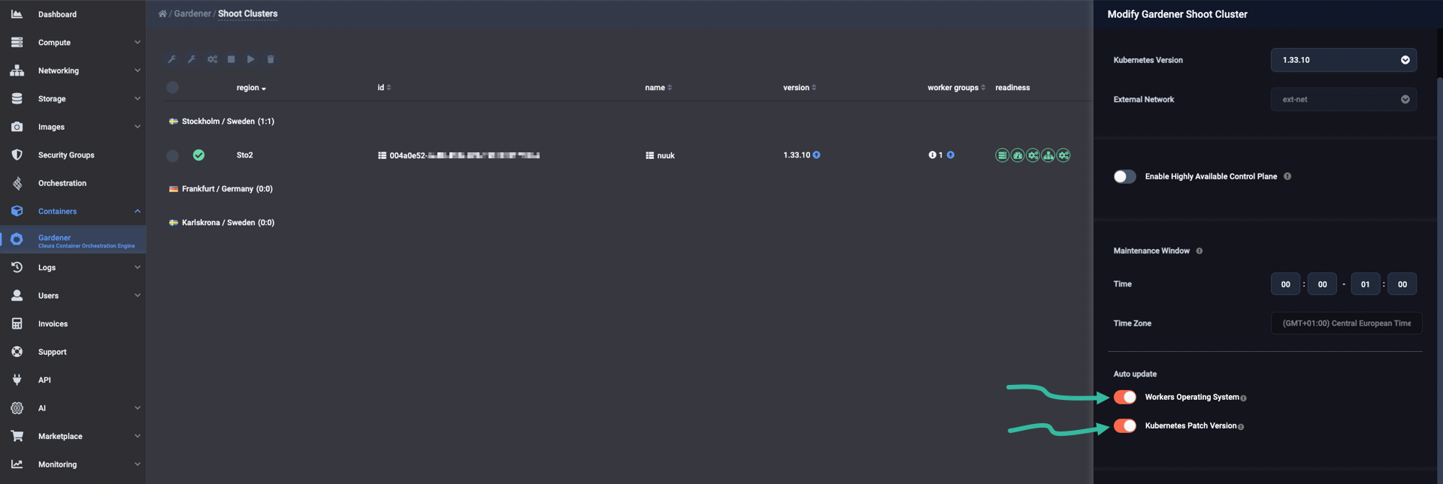This screenshot has width=1443, height=484.
Task: Expand the Logs menu chevron
Action: 138,267
